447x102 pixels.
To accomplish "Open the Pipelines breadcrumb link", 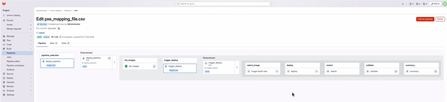I will [x=68, y=11].
